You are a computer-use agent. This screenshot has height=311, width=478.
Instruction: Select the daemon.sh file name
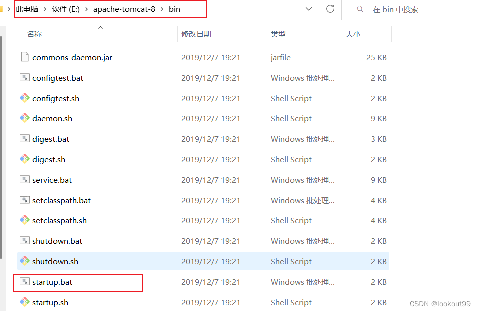point(52,119)
